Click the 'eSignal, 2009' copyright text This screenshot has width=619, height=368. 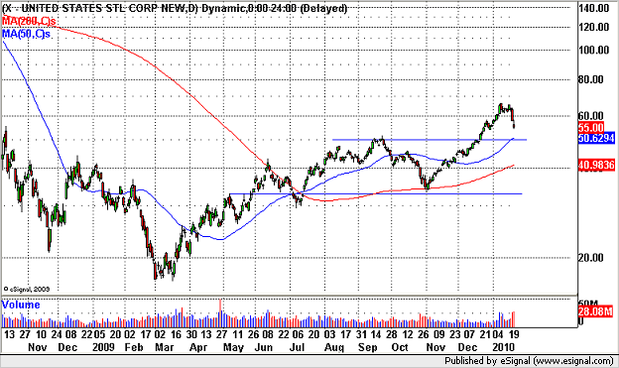pos(27,289)
